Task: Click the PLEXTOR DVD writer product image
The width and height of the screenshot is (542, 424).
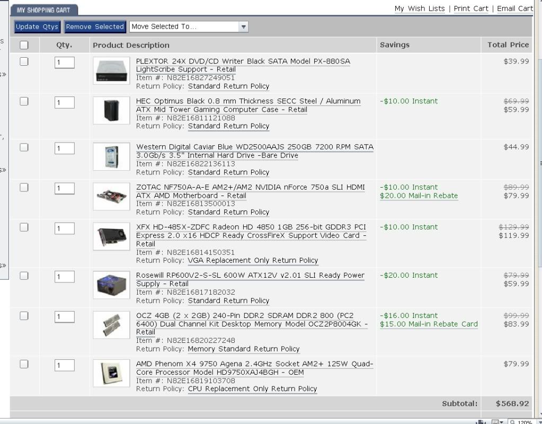Action: point(111,69)
